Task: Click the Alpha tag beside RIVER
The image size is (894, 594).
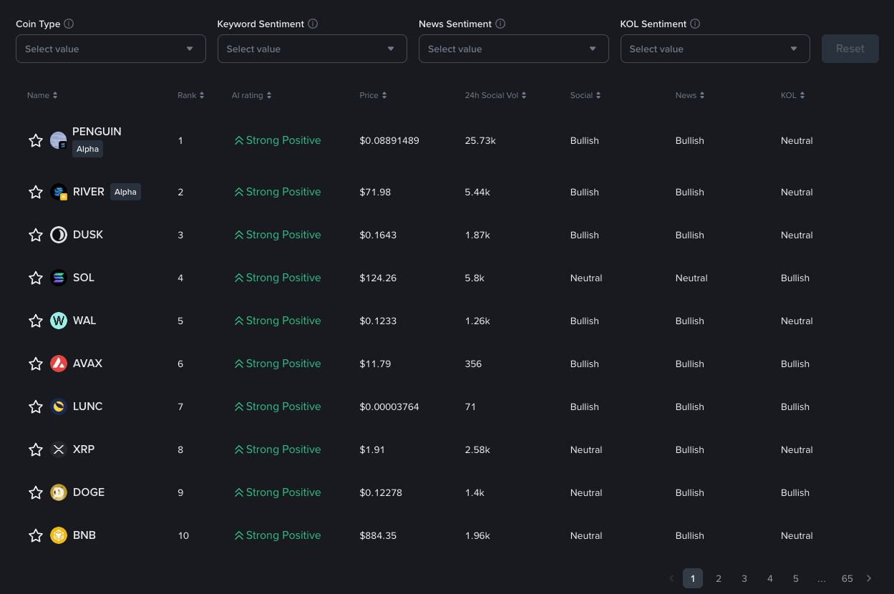Action: [125, 192]
